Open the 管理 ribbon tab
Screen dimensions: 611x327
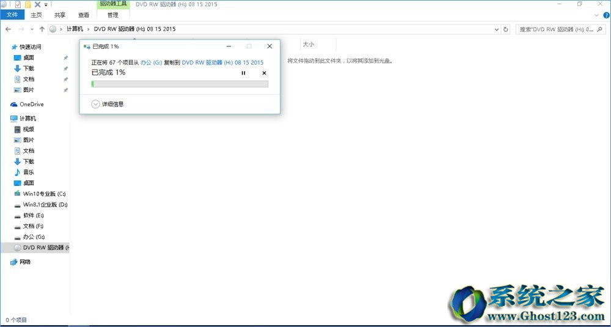112,15
